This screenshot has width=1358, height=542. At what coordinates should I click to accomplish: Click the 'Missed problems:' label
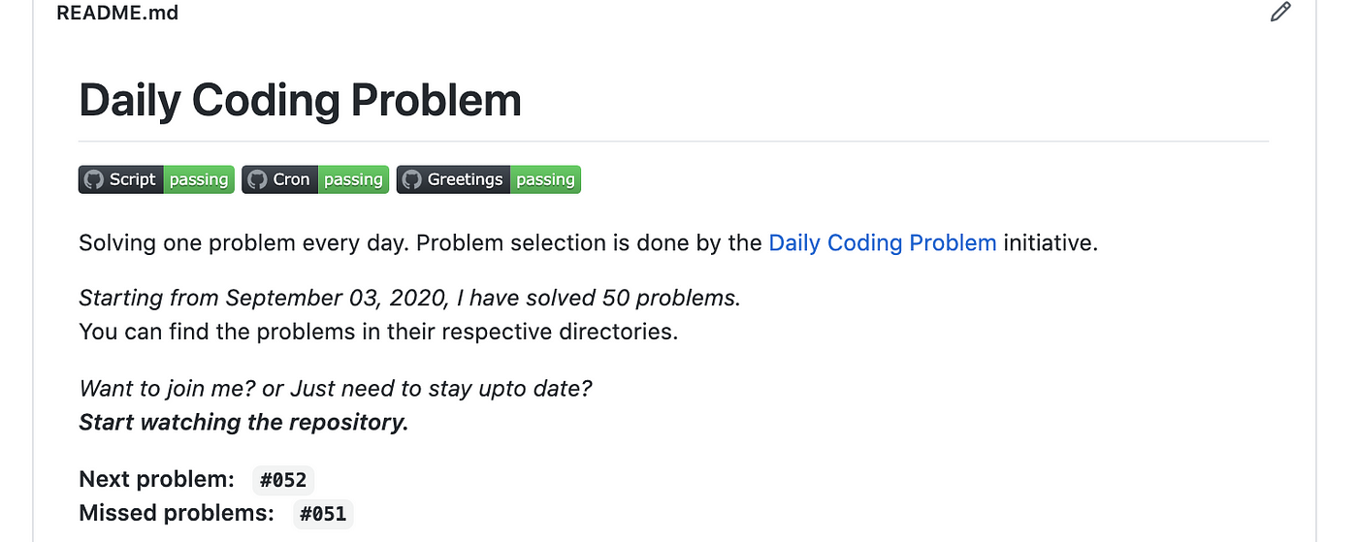[x=177, y=513]
